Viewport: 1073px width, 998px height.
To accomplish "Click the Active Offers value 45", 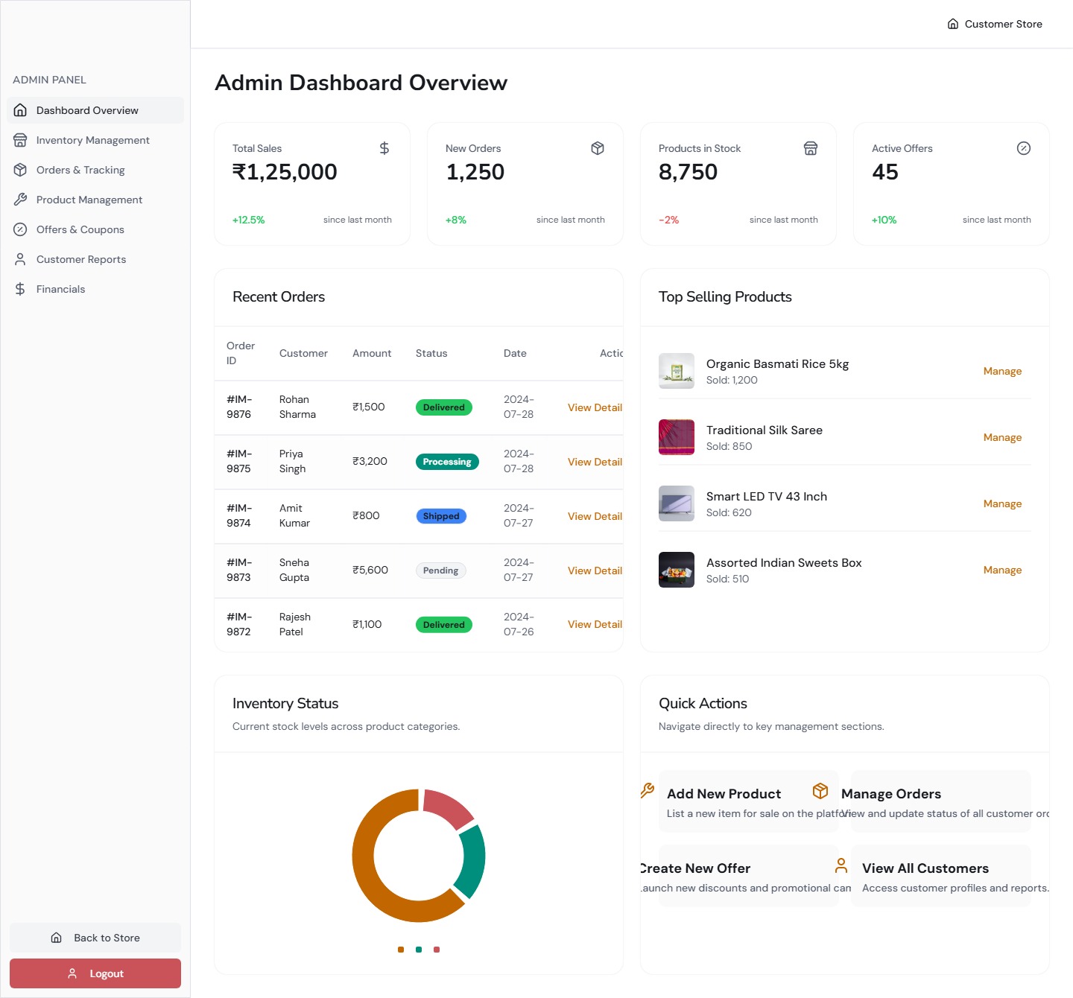I will coord(885,172).
